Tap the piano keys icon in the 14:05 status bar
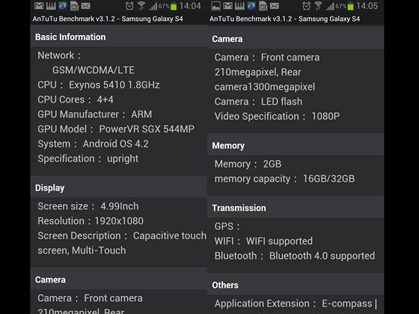Screen dimensions: 419x314 [x=239, y=6]
